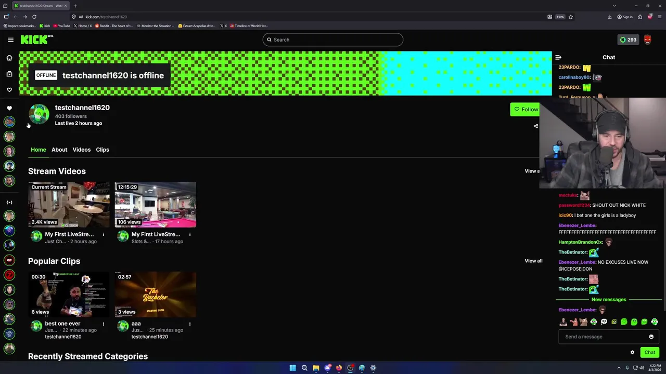
Task: Open chat settings gear icon
Action: click(x=632, y=352)
